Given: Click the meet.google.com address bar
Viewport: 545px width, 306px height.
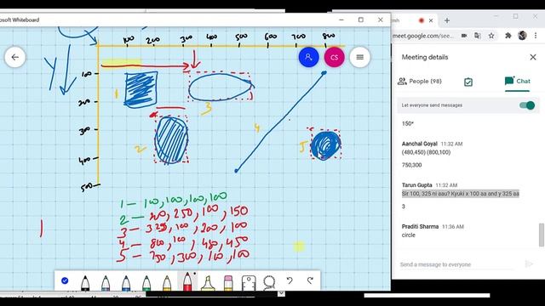Looking at the screenshot, I should click(423, 36).
